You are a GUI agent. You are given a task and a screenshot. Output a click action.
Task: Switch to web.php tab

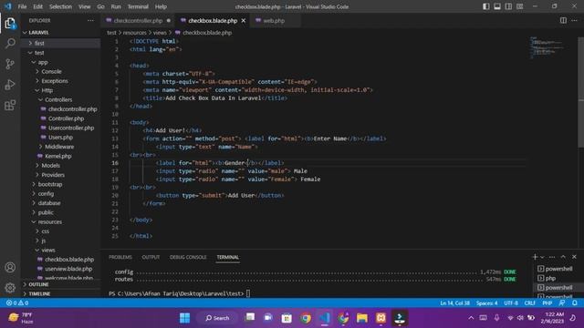coord(274,20)
